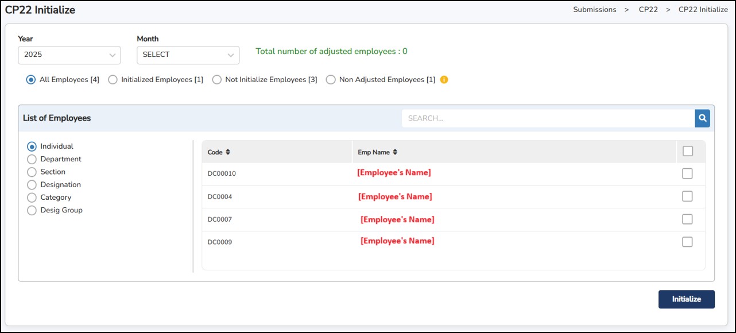Click the Initialize button
Image resolution: width=736 pixels, height=333 pixels.
click(x=686, y=299)
